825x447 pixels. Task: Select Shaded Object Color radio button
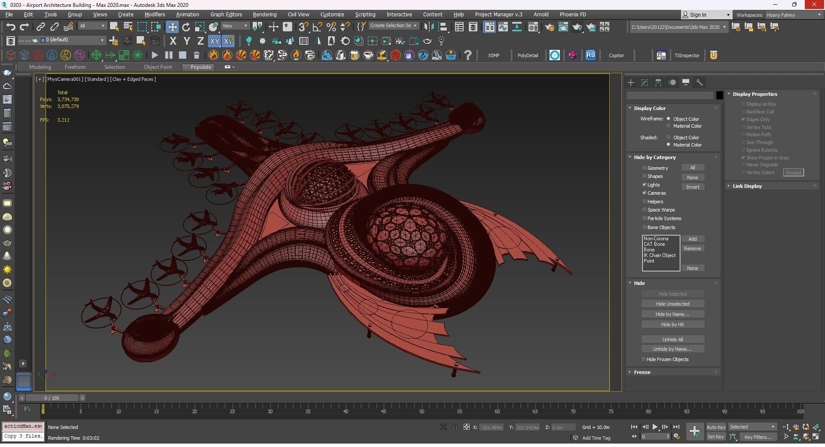tap(668, 137)
